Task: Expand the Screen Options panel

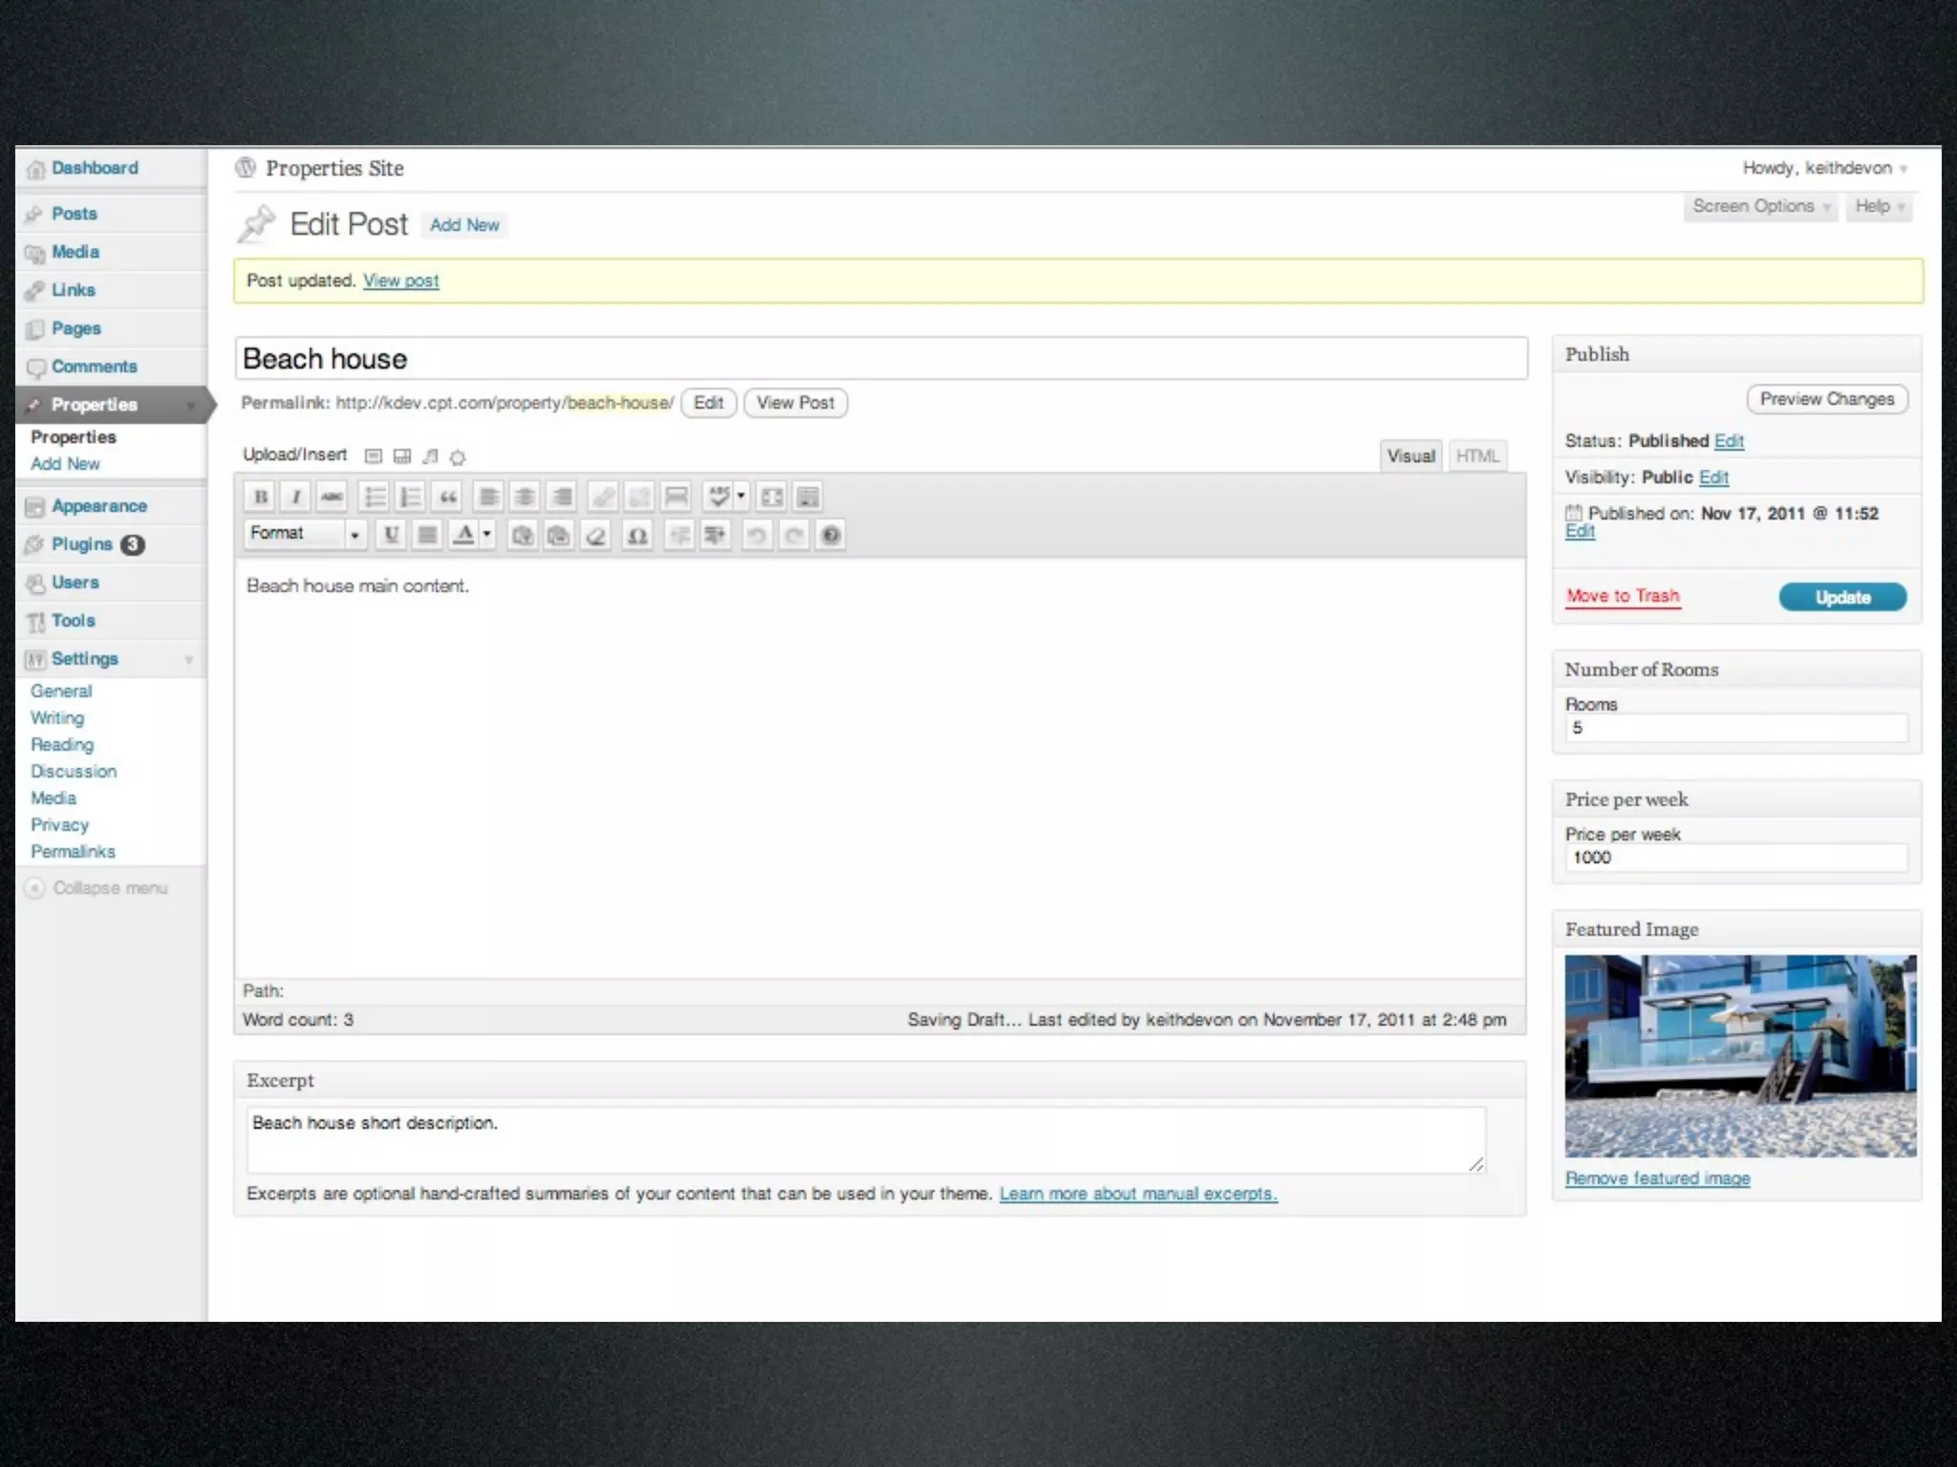Action: 1760,206
